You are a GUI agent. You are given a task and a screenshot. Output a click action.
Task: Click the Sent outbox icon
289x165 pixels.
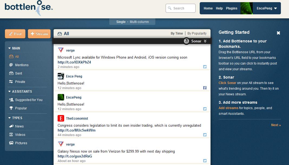click(x=11, y=73)
